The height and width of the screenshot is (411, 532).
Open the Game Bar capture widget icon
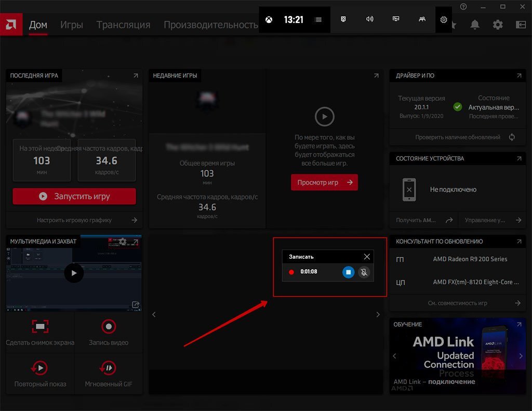pos(343,19)
